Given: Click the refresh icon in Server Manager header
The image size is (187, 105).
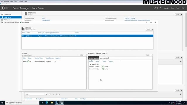Looking at the screenshot, I should [155, 8].
